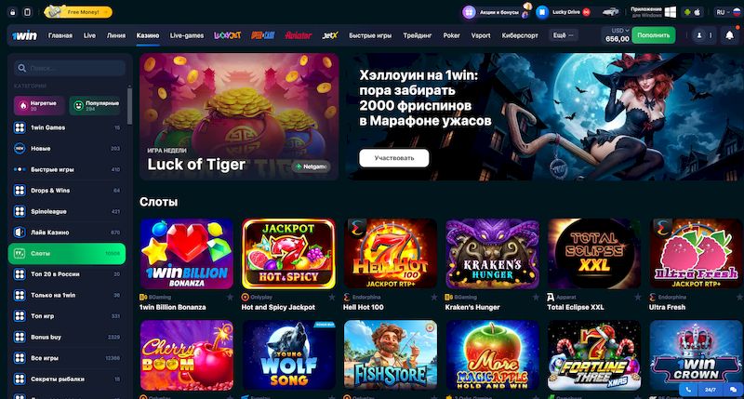Switch to the Poker tab
The width and height of the screenshot is (744, 399).
click(x=451, y=35)
